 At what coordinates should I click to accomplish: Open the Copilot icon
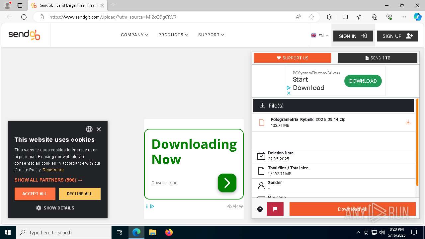[417, 17]
